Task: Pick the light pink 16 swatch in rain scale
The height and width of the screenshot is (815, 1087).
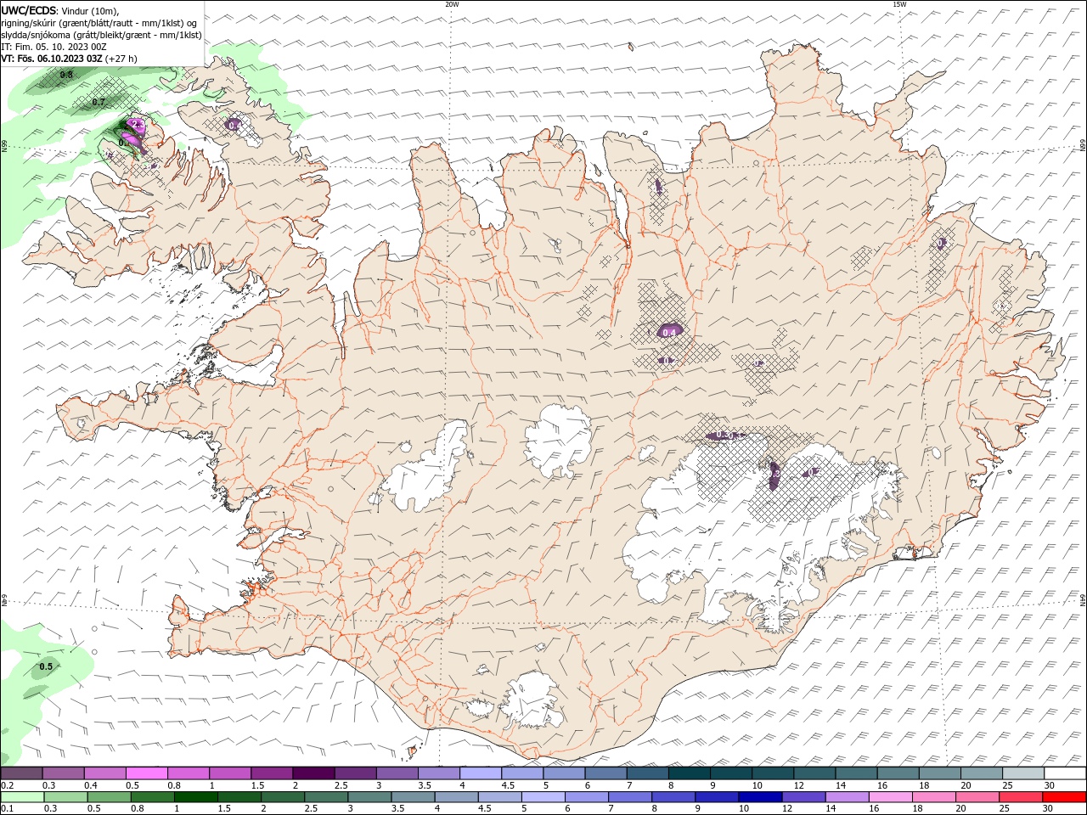Action: (889, 797)
